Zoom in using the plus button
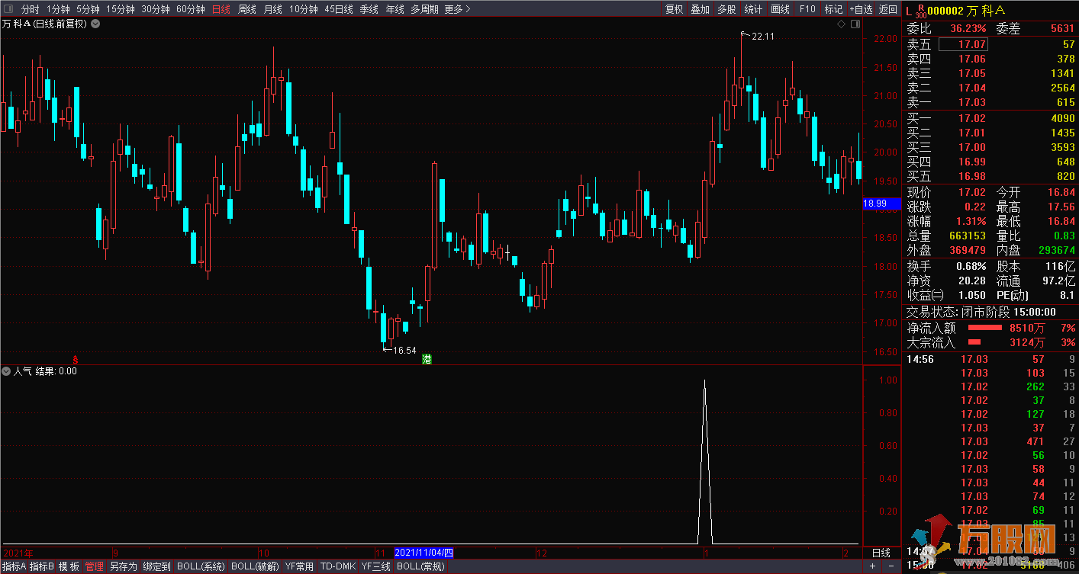Viewport: 1079px width, 574px height. 872,566
